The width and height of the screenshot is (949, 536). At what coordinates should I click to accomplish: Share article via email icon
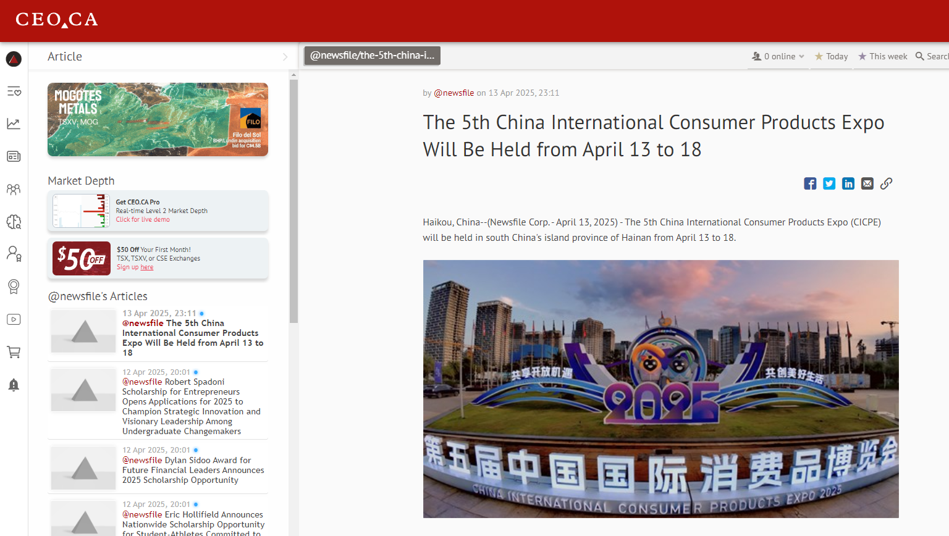[867, 183]
